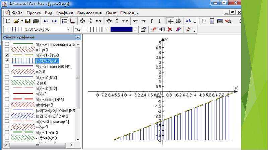Open the Вычисления menu

pyautogui.click(x=89, y=13)
